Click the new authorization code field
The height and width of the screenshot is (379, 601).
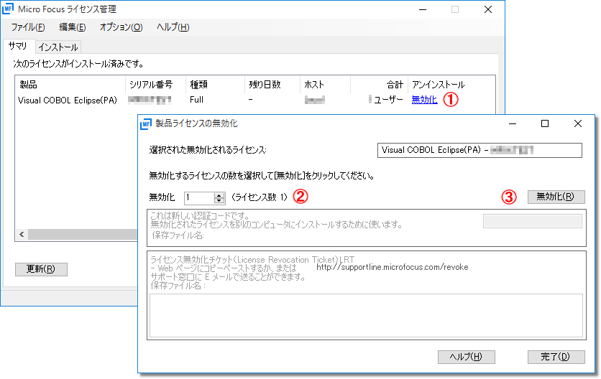tap(533, 221)
